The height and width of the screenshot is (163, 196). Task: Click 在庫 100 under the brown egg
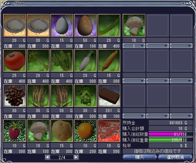[x=85, y=46]
